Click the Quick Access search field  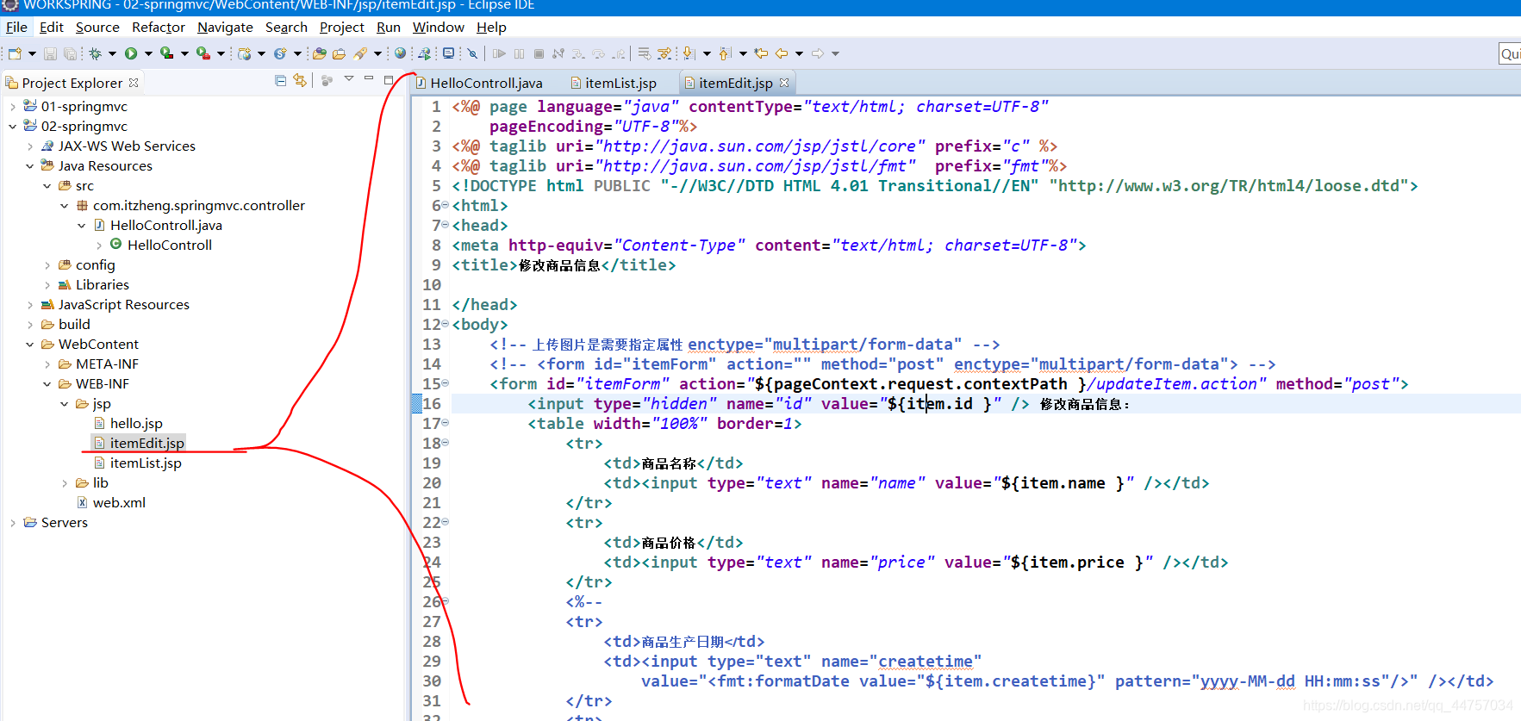(1510, 53)
